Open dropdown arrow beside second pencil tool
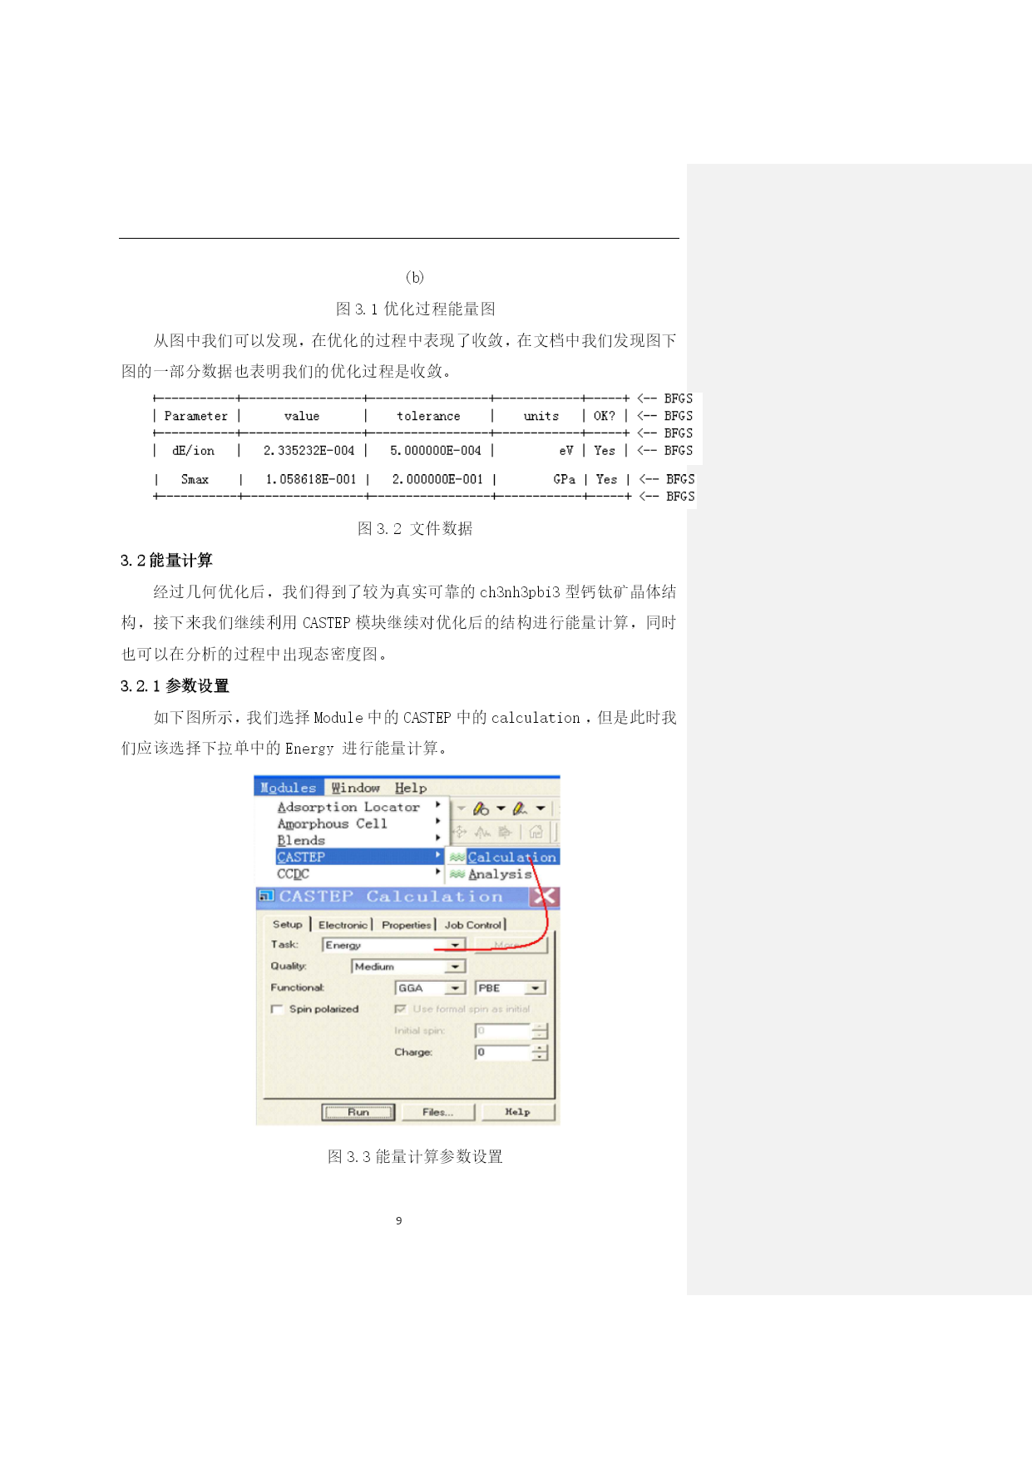This screenshot has height=1459, width=1032. pyautogui.click(x=541, y=809)
